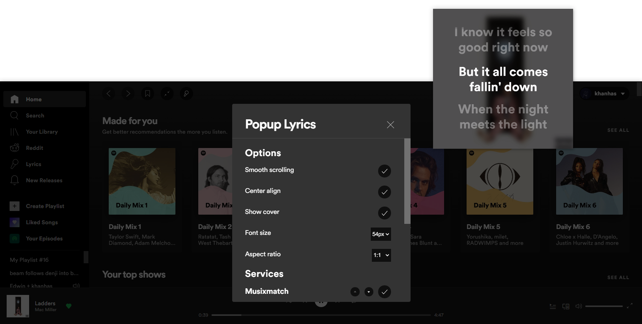Click the bookmark icon in the top bar

click(x=147, y=94)
